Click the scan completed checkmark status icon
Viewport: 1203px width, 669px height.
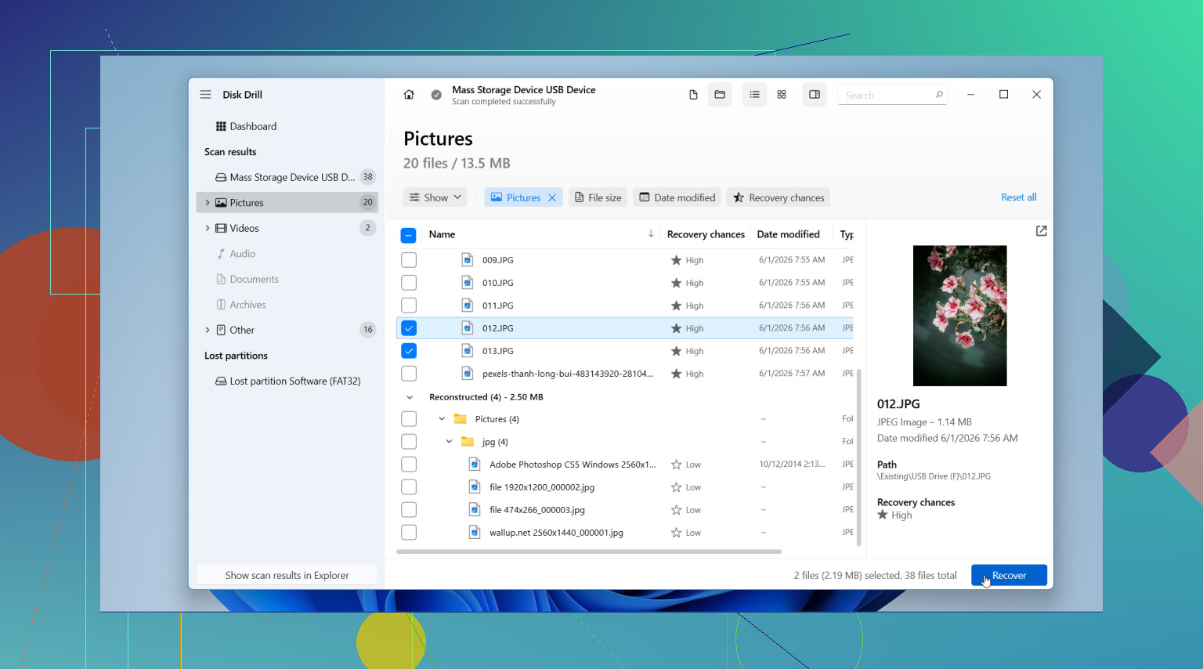[x=436, y=95]
